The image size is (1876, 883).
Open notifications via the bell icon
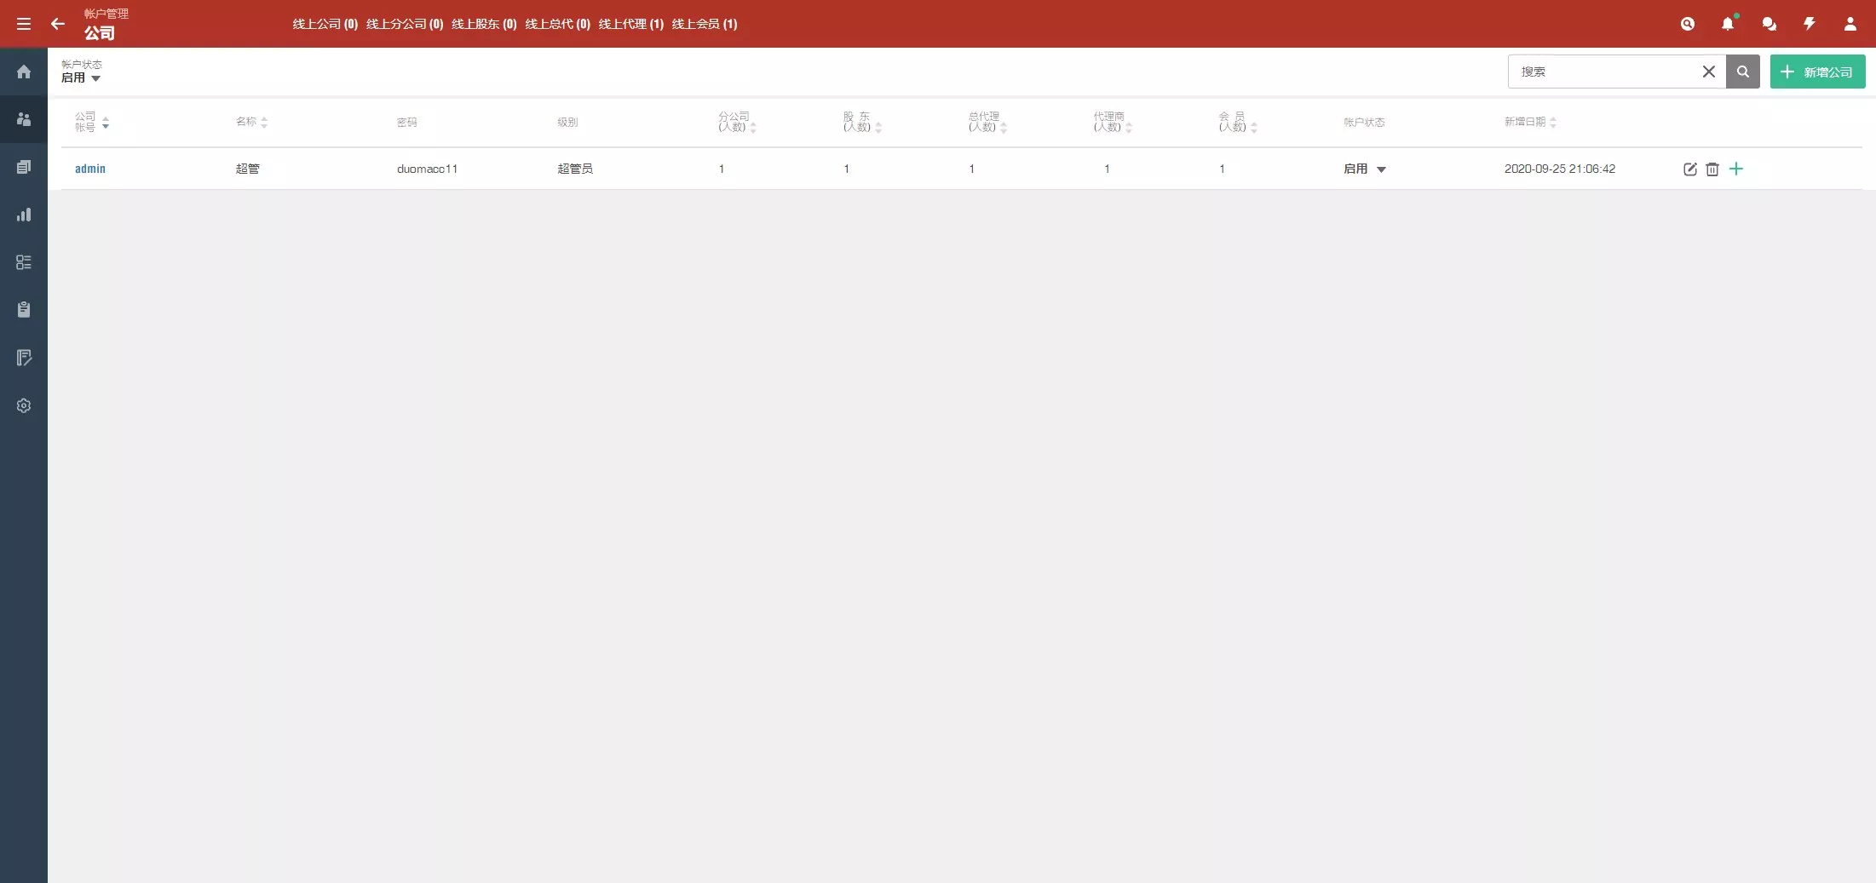pos(1729,24)
